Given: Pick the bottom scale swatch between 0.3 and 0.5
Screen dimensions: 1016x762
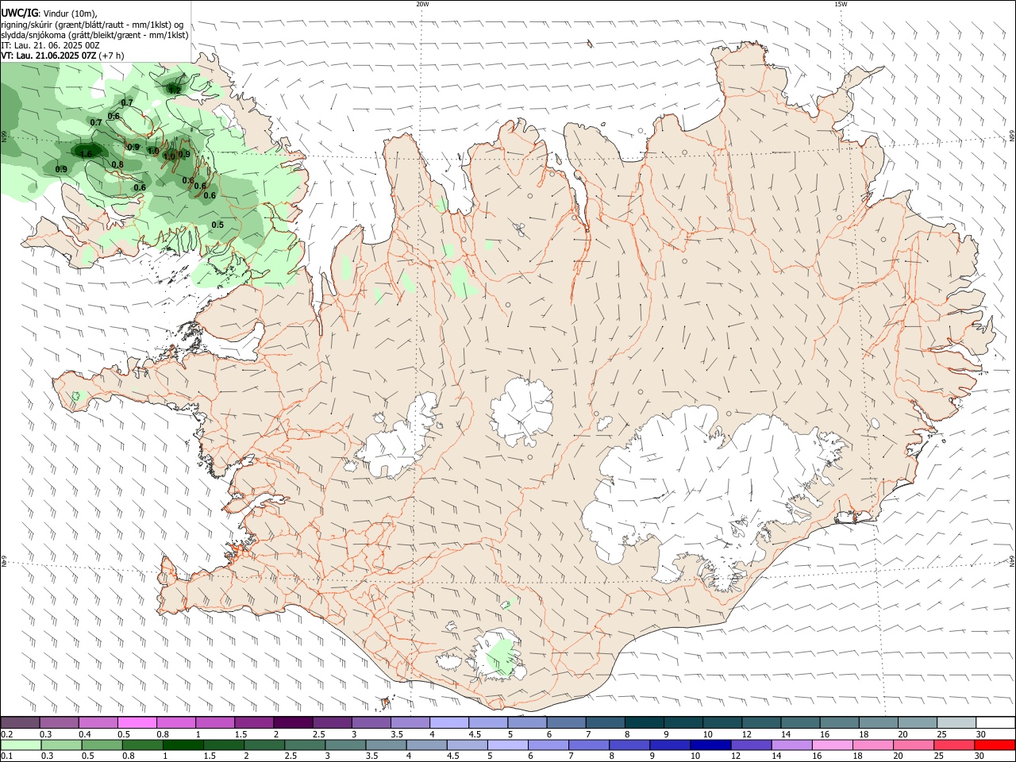Looking at the screenshot, I should pyautogui.click(x=62, y=745).
